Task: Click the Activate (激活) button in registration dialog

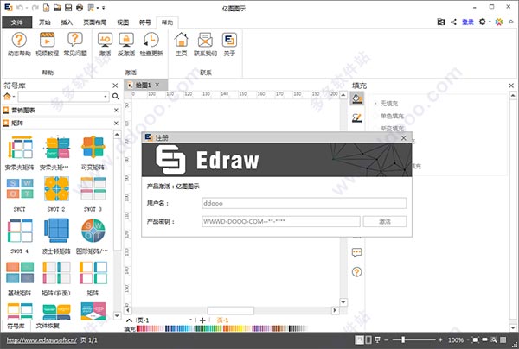Action: tap(385, 221)
